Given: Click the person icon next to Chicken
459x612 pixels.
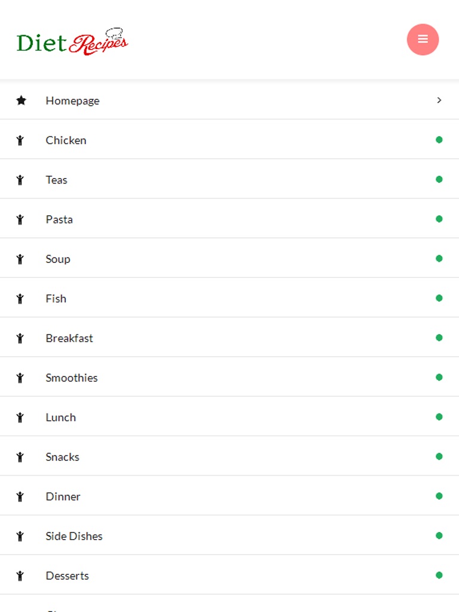Looking at the screenshot, I should pyautogui.click(x=20, y=140).
